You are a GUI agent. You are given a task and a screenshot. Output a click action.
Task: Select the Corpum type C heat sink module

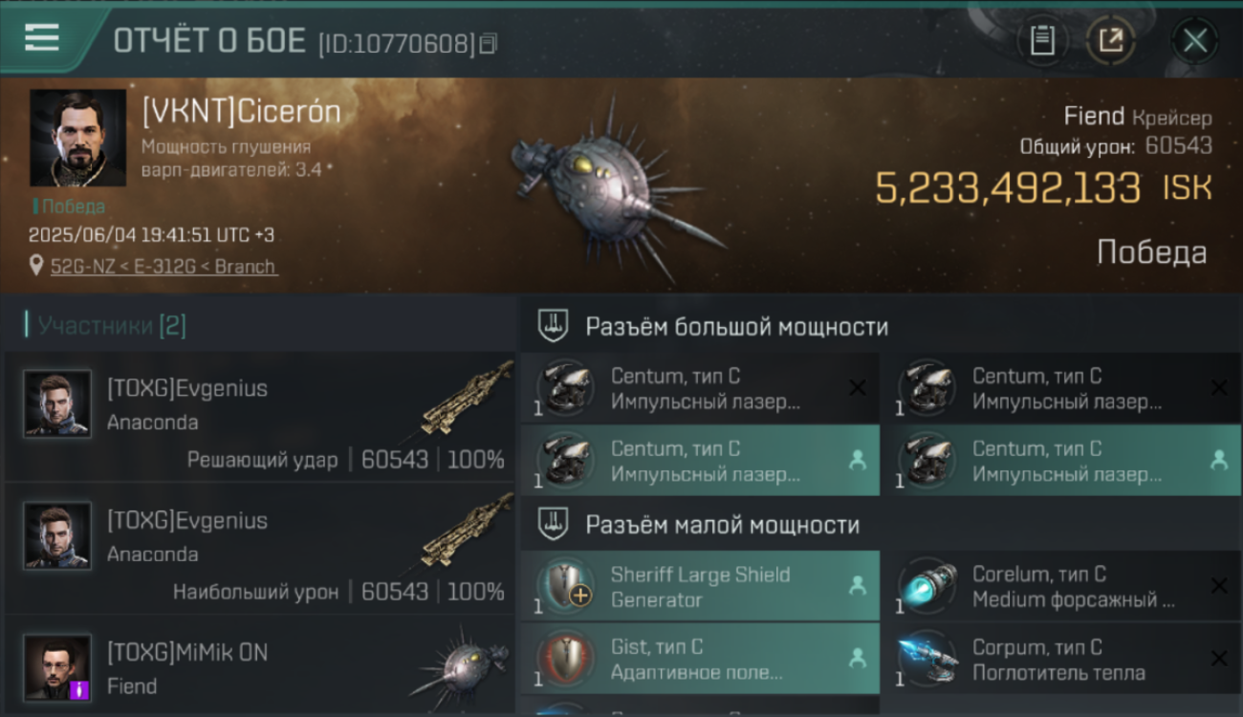click(x=1062, y=660)
